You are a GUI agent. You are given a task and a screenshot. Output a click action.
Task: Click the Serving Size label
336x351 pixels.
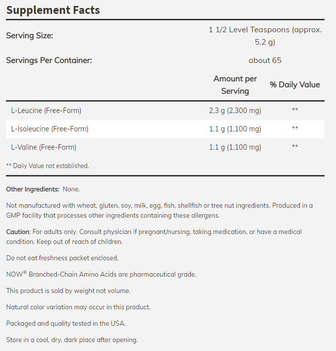(x=29, y=36)
